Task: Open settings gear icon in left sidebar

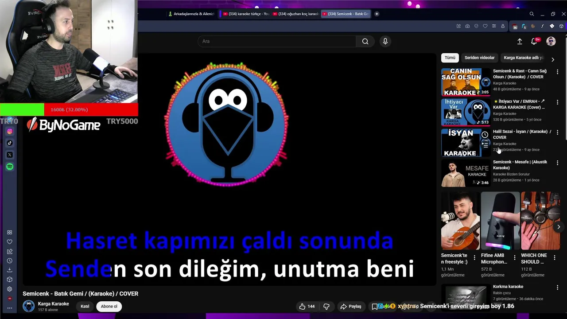Action: (10, 289)
